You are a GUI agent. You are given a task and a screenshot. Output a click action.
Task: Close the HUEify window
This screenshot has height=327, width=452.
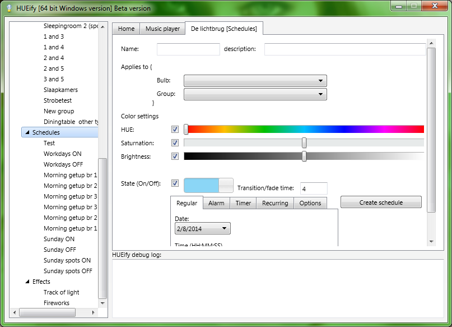click(435, 6)
